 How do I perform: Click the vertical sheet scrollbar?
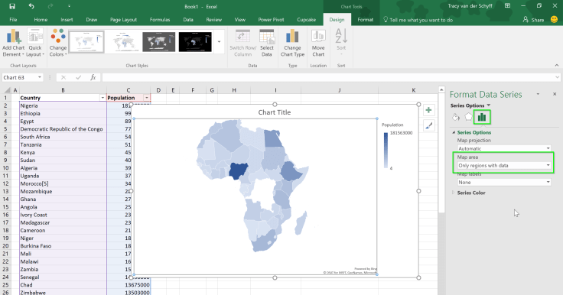[441, 154]
